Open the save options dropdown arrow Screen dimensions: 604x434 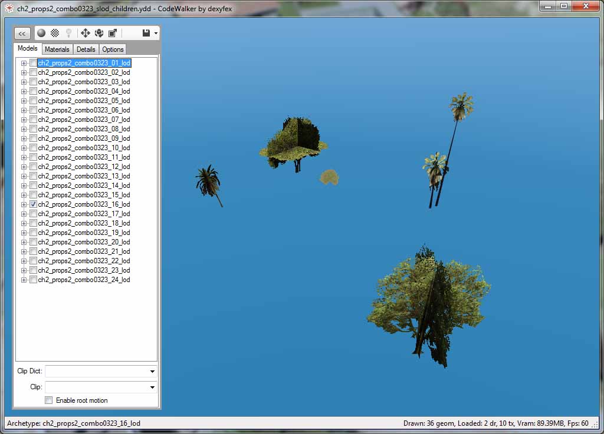156,33
